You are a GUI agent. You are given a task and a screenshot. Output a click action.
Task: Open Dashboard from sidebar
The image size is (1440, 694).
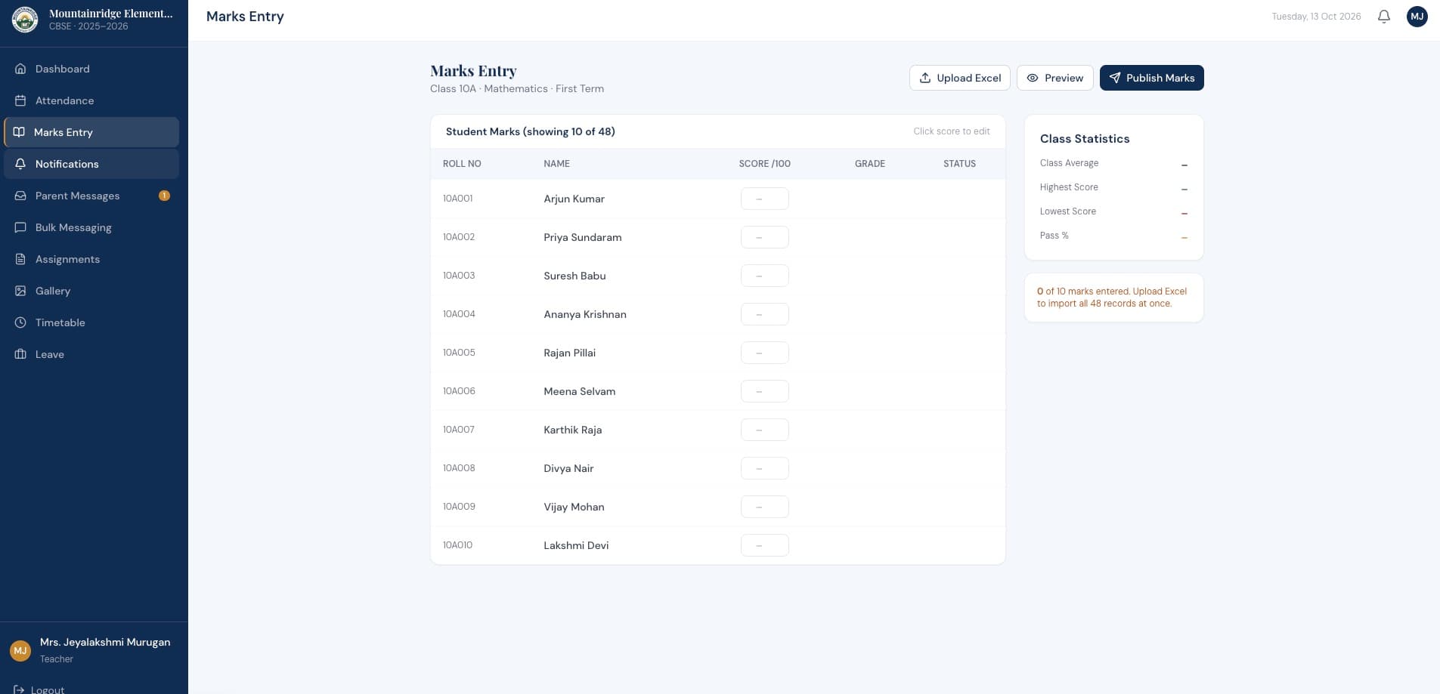coord(91,69)
